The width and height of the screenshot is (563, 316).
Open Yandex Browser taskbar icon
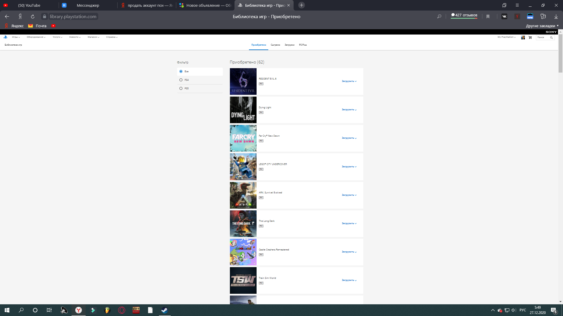click(79, 310)
